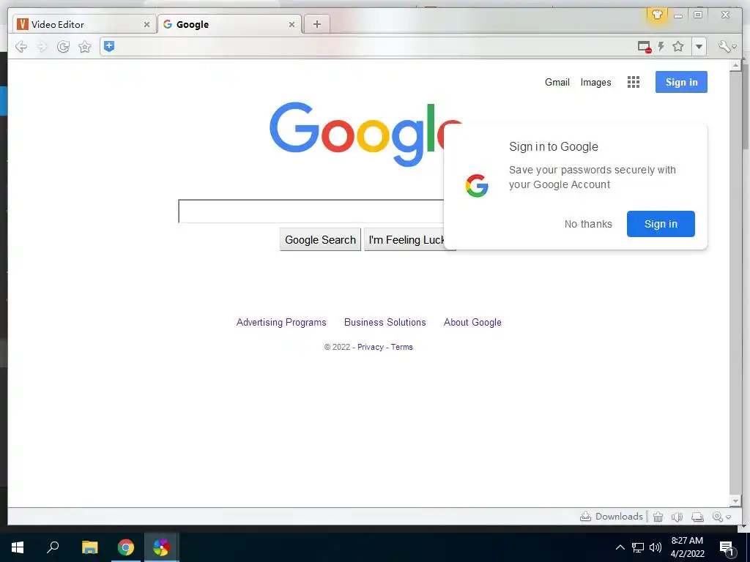This screenshot has height=562, width=750.
Task: Open Windows taskbar search
Action: click(x=53, y=547)
